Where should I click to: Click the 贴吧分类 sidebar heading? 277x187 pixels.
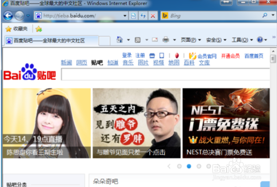point(16,184)
